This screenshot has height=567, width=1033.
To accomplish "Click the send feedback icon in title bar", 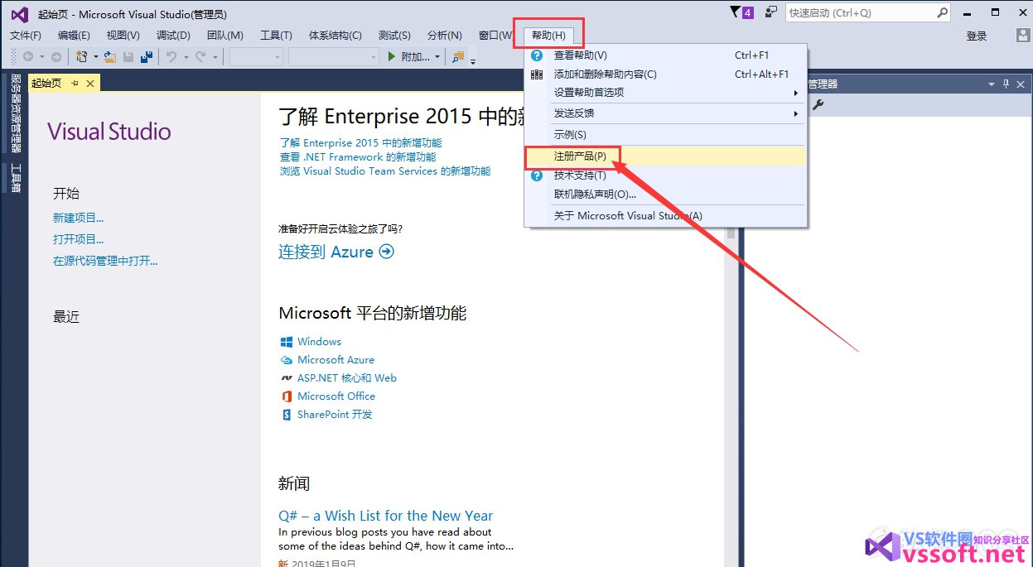I will pos(771,12).
